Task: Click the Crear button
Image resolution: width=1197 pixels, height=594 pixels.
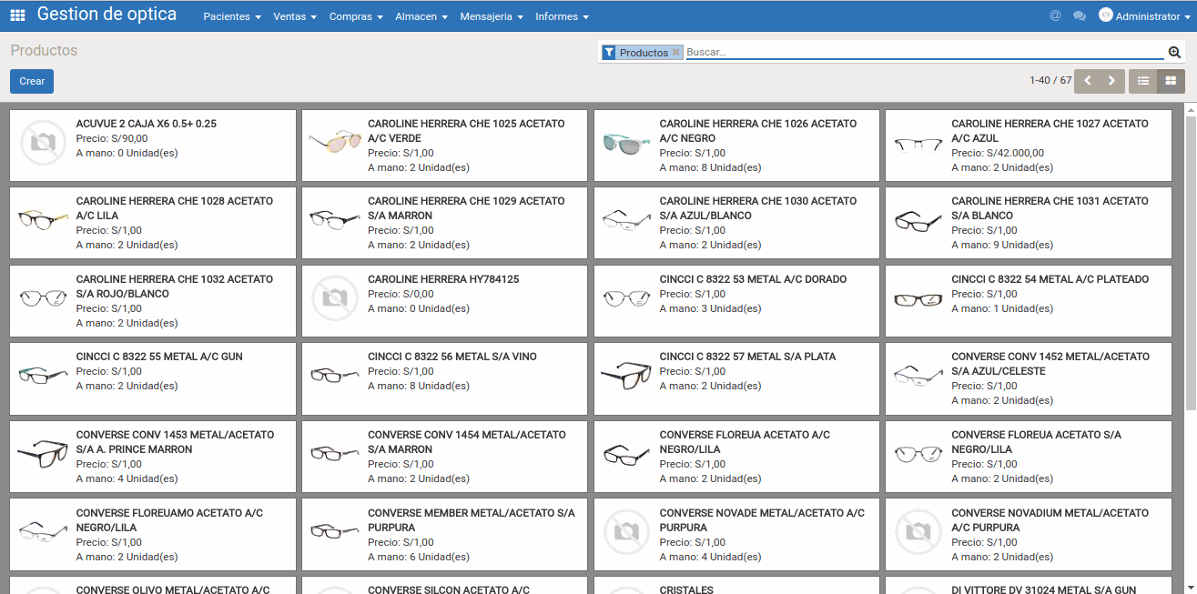Action: tap(32, 81)
